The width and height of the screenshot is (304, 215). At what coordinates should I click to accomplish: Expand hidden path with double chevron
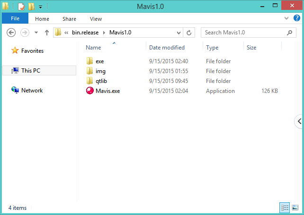[x=66, y=33]
